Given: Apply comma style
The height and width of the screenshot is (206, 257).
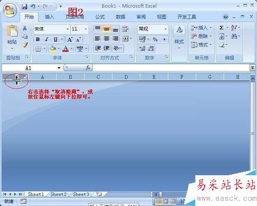Looking at the screenshot, I should tap(164, 39).
